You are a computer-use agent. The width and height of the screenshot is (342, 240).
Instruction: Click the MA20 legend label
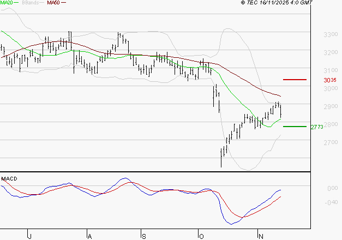coord(6,2)
